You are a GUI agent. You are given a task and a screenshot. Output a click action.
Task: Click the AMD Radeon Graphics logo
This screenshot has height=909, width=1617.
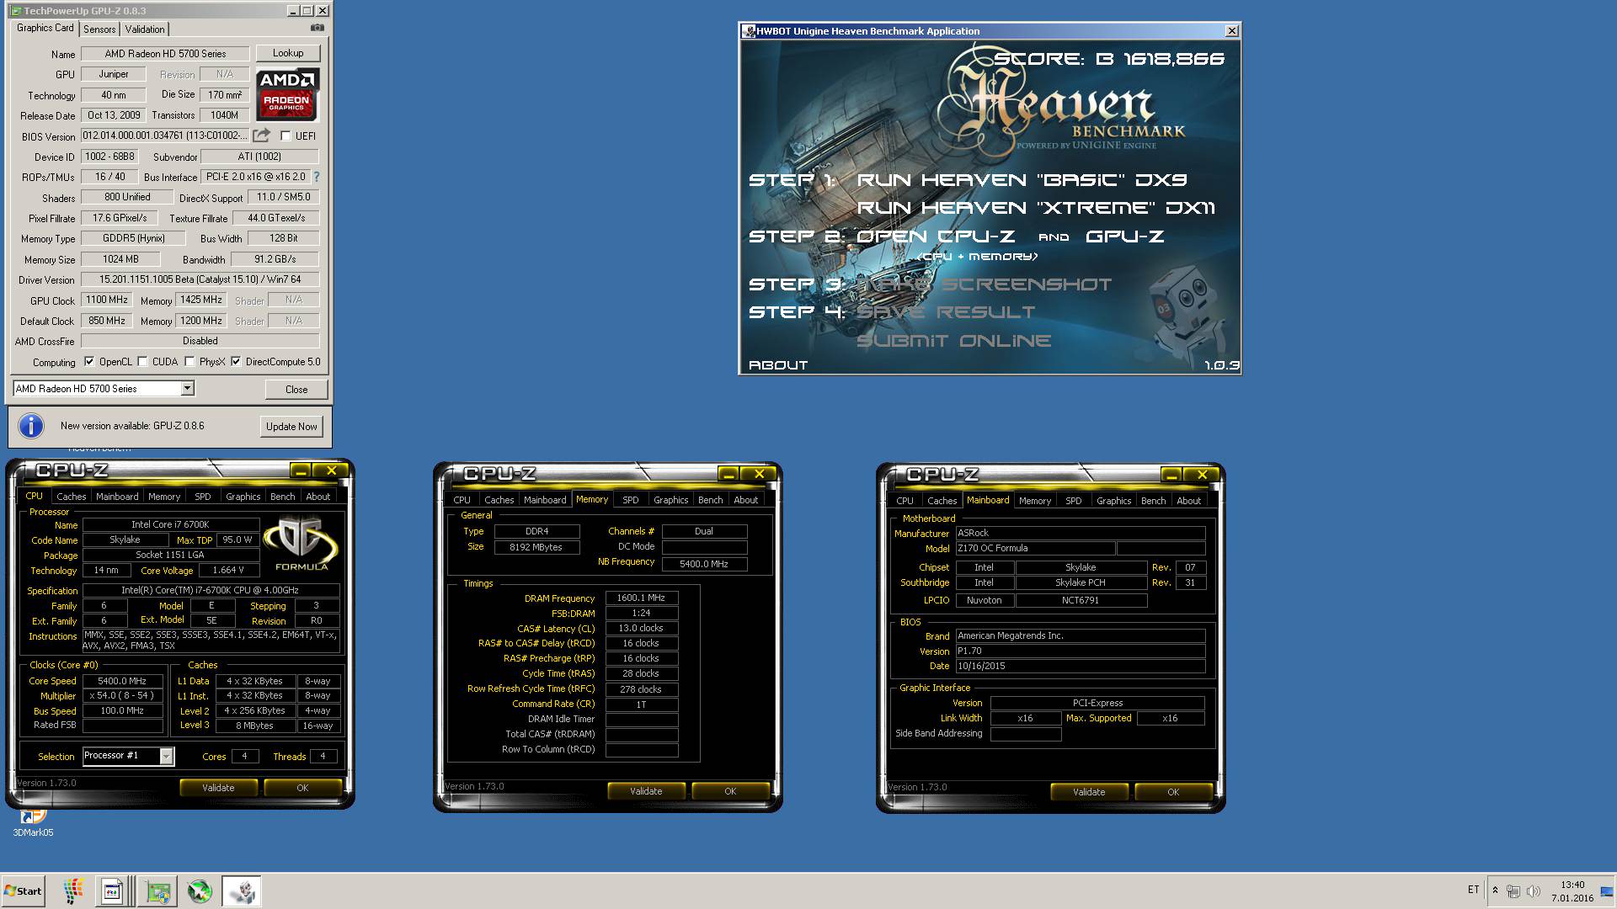tap(287, 95)
